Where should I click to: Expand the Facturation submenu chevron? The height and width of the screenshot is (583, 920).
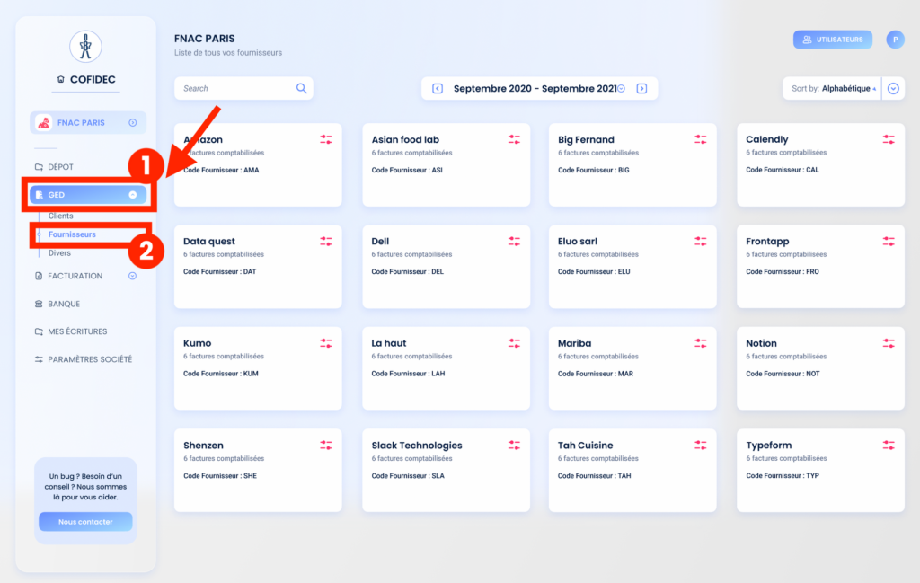[133, 277]
